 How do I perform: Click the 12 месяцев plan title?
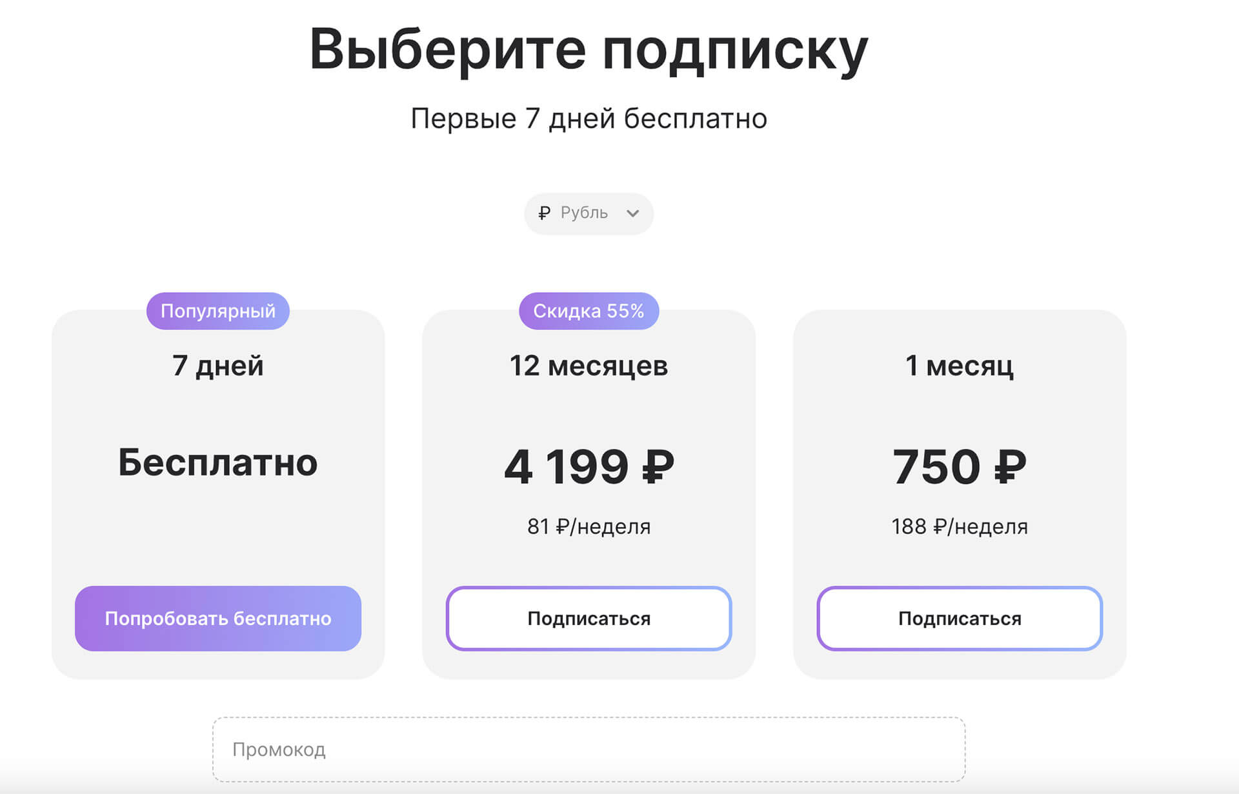[589, 366]
